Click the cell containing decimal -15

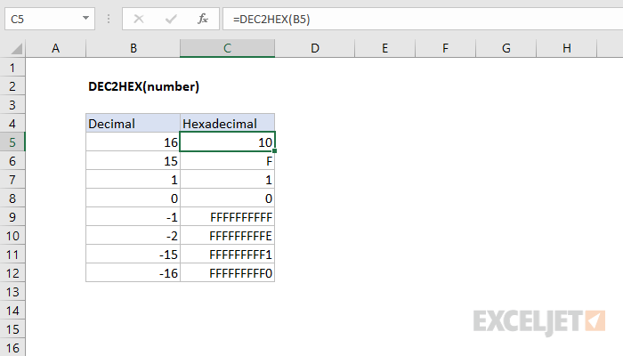pos(133,255)
